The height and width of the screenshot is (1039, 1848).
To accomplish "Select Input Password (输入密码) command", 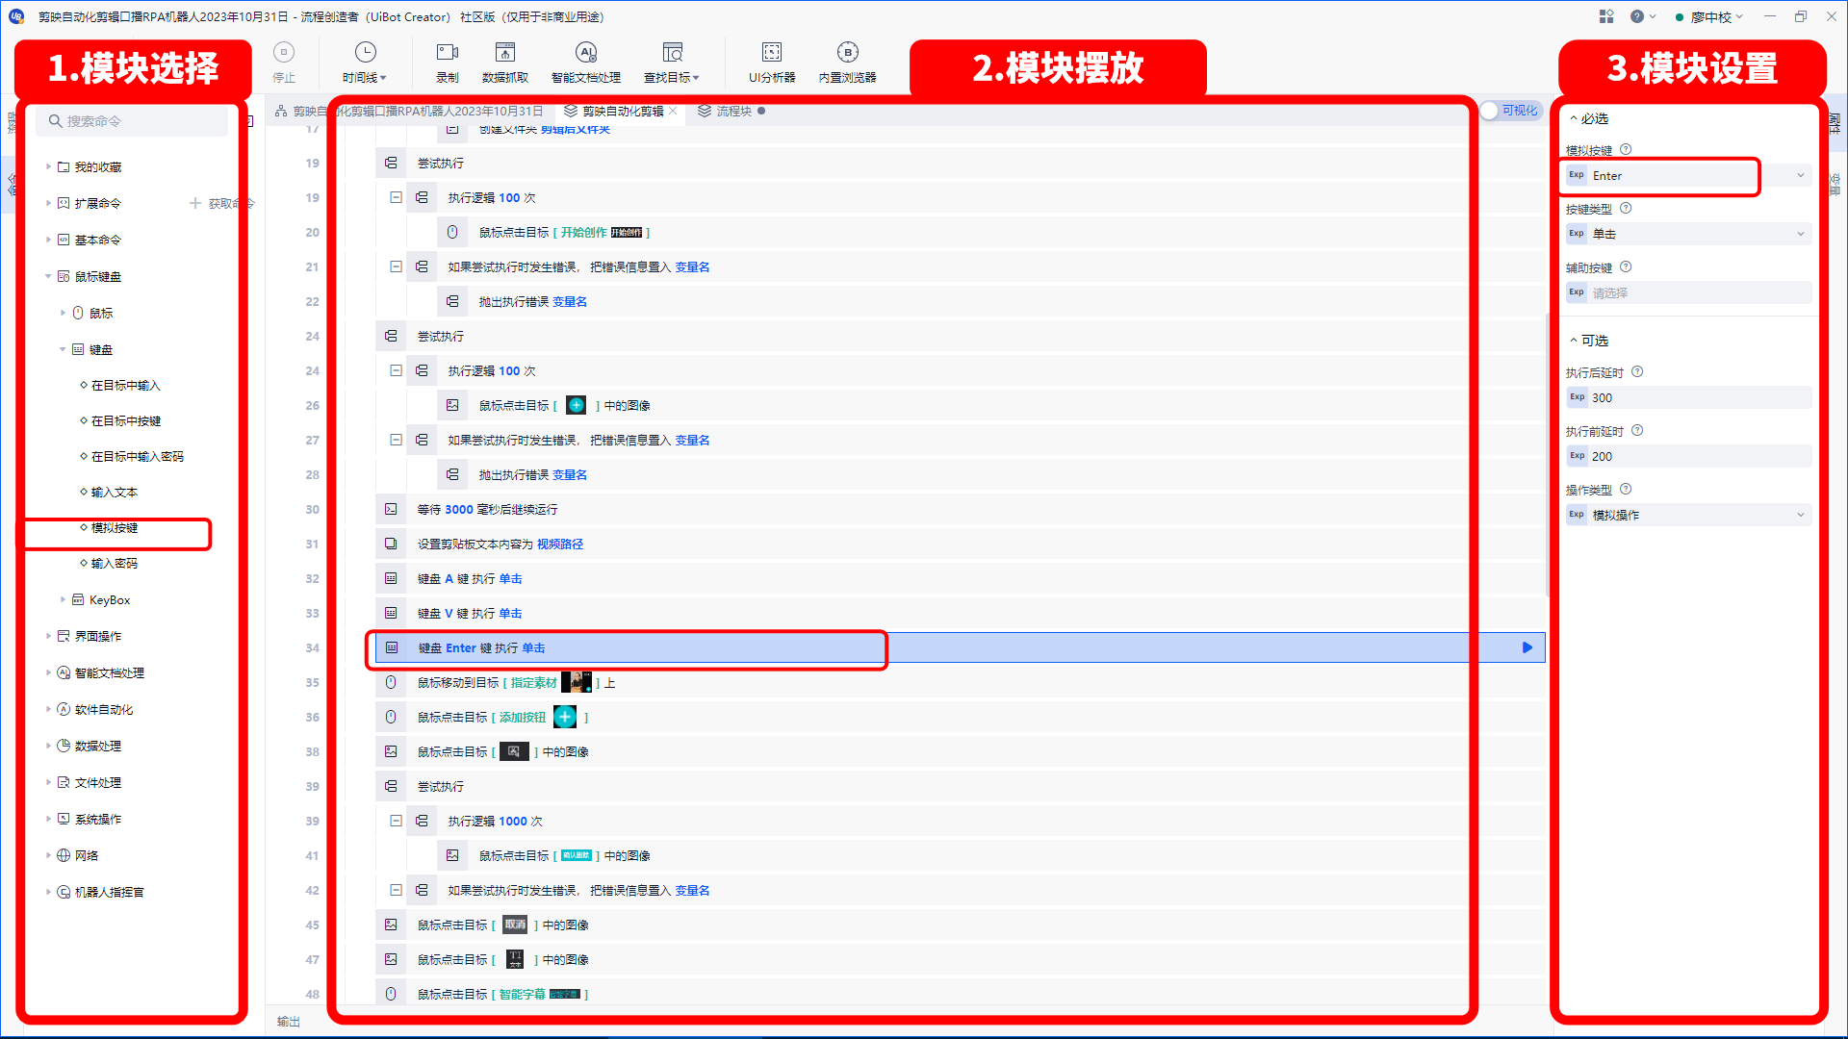I will tap(114, 563).
